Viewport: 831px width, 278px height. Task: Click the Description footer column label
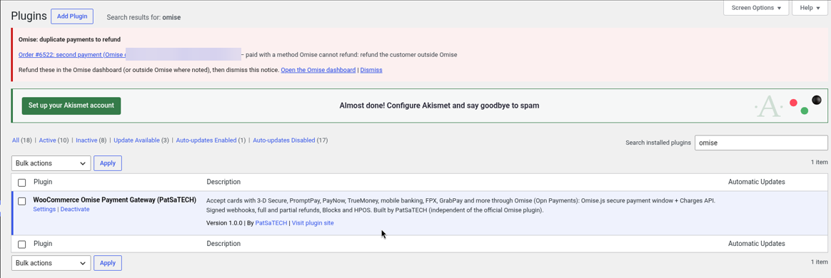[223, 244]
